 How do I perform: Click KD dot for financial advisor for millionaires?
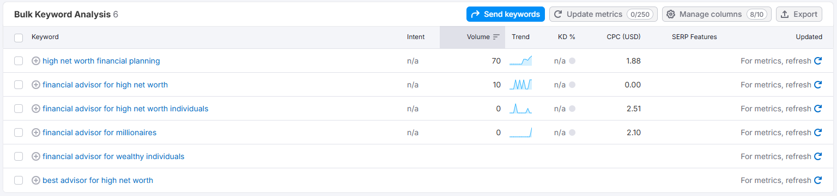pos(572,132)
